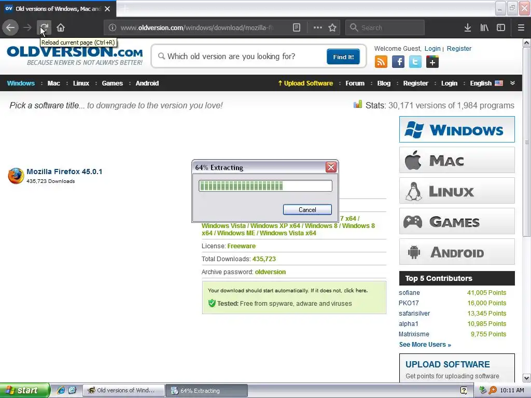Click the URL address field
The image size is (531, 398).
pyautogui.click(x=197, y=27)
